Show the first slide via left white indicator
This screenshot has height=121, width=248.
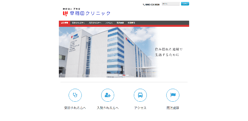click(x=121, y=75)
